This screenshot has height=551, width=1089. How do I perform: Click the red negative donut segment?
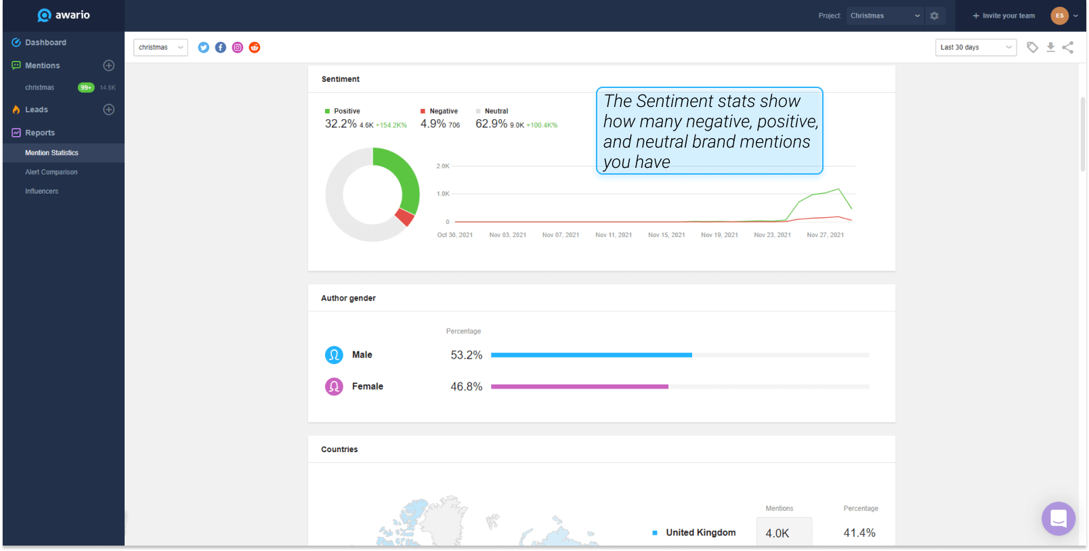pyautogui.click(x=404, y=218)
